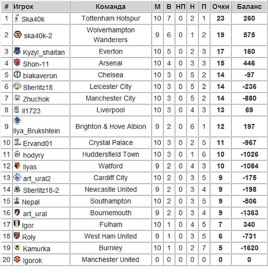Viewport: 268px width, 273px height.
Task: Click the West Ham crest beside Roly
Action: coord(17,236)
